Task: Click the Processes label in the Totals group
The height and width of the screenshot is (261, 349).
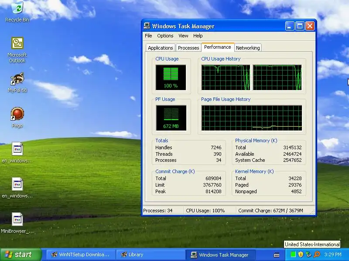Action: click(x=166, y=160)
